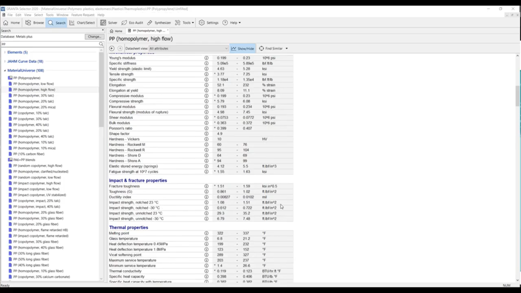
Task: Close the Search panel
Action: [103, 30]
